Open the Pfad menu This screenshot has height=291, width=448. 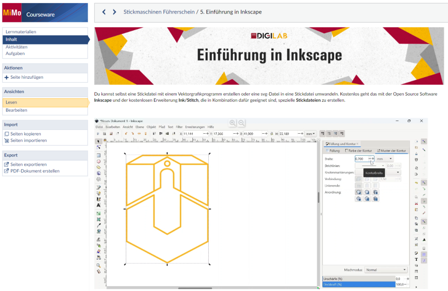162,127
